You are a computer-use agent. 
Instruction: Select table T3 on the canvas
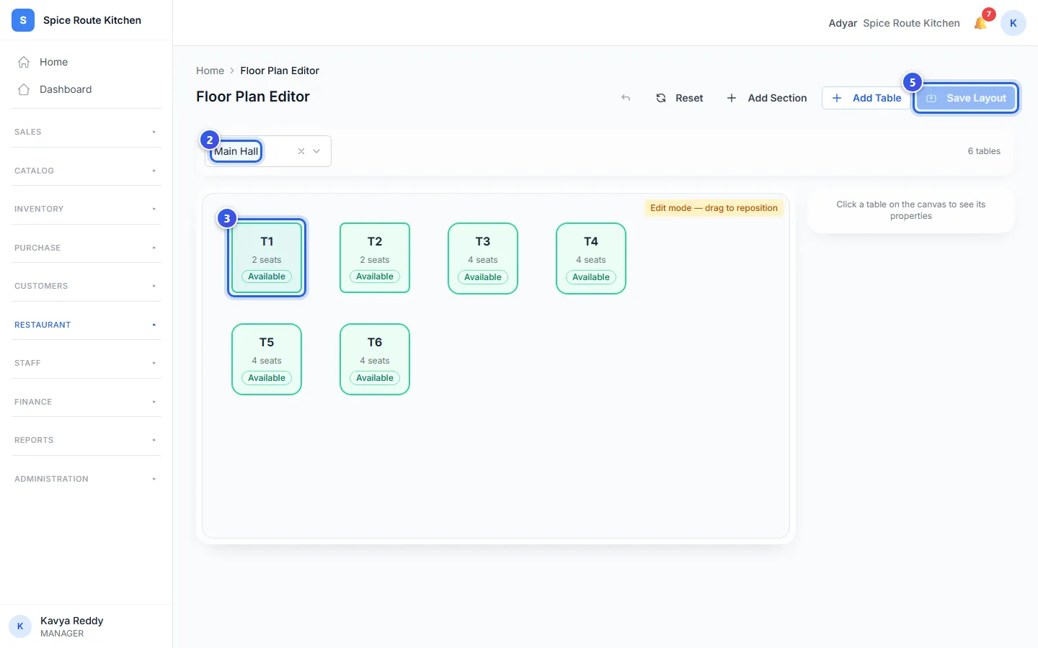483,258
